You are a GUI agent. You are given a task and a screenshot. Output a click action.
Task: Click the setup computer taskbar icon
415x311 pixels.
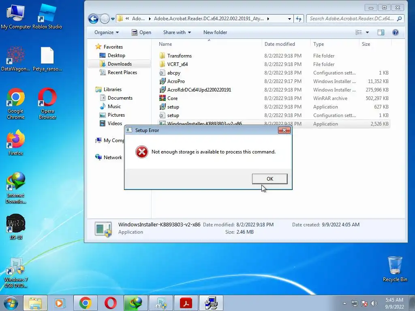point(211,303)
